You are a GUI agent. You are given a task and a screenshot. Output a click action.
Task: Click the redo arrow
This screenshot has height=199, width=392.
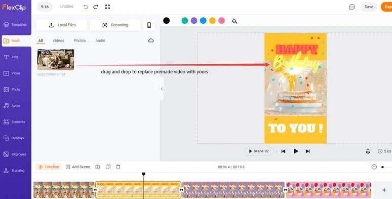(96, 7)
